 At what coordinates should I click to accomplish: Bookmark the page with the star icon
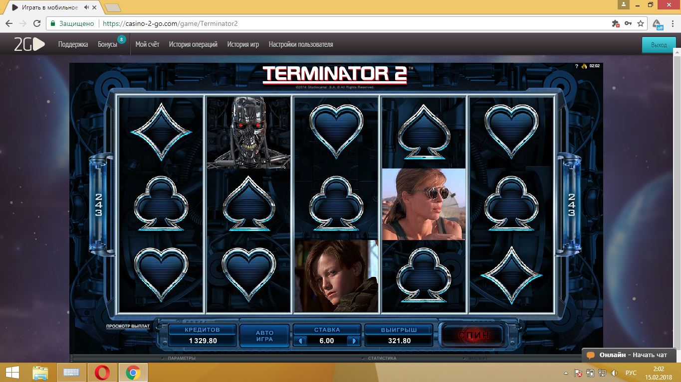click(641, 23)
